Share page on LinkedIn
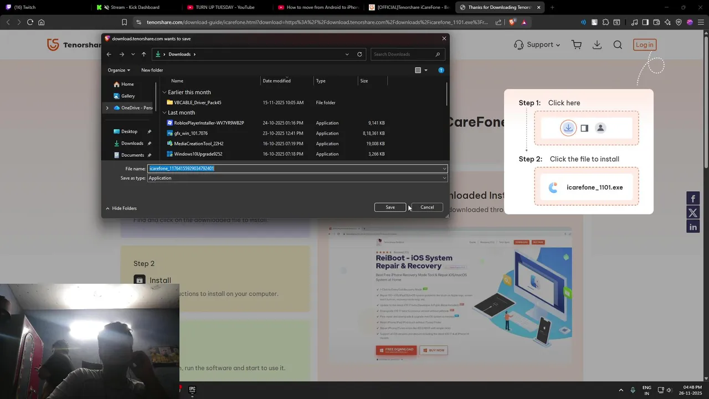 tap(693, 227)
